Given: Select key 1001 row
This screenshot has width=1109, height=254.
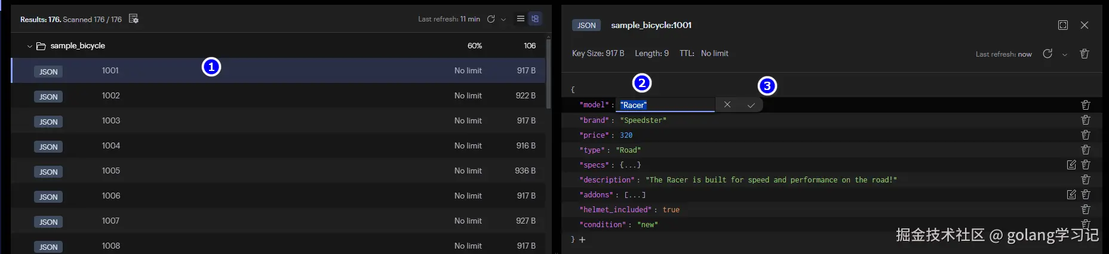Looking at the screenshot, I should (x=278, y=70).
